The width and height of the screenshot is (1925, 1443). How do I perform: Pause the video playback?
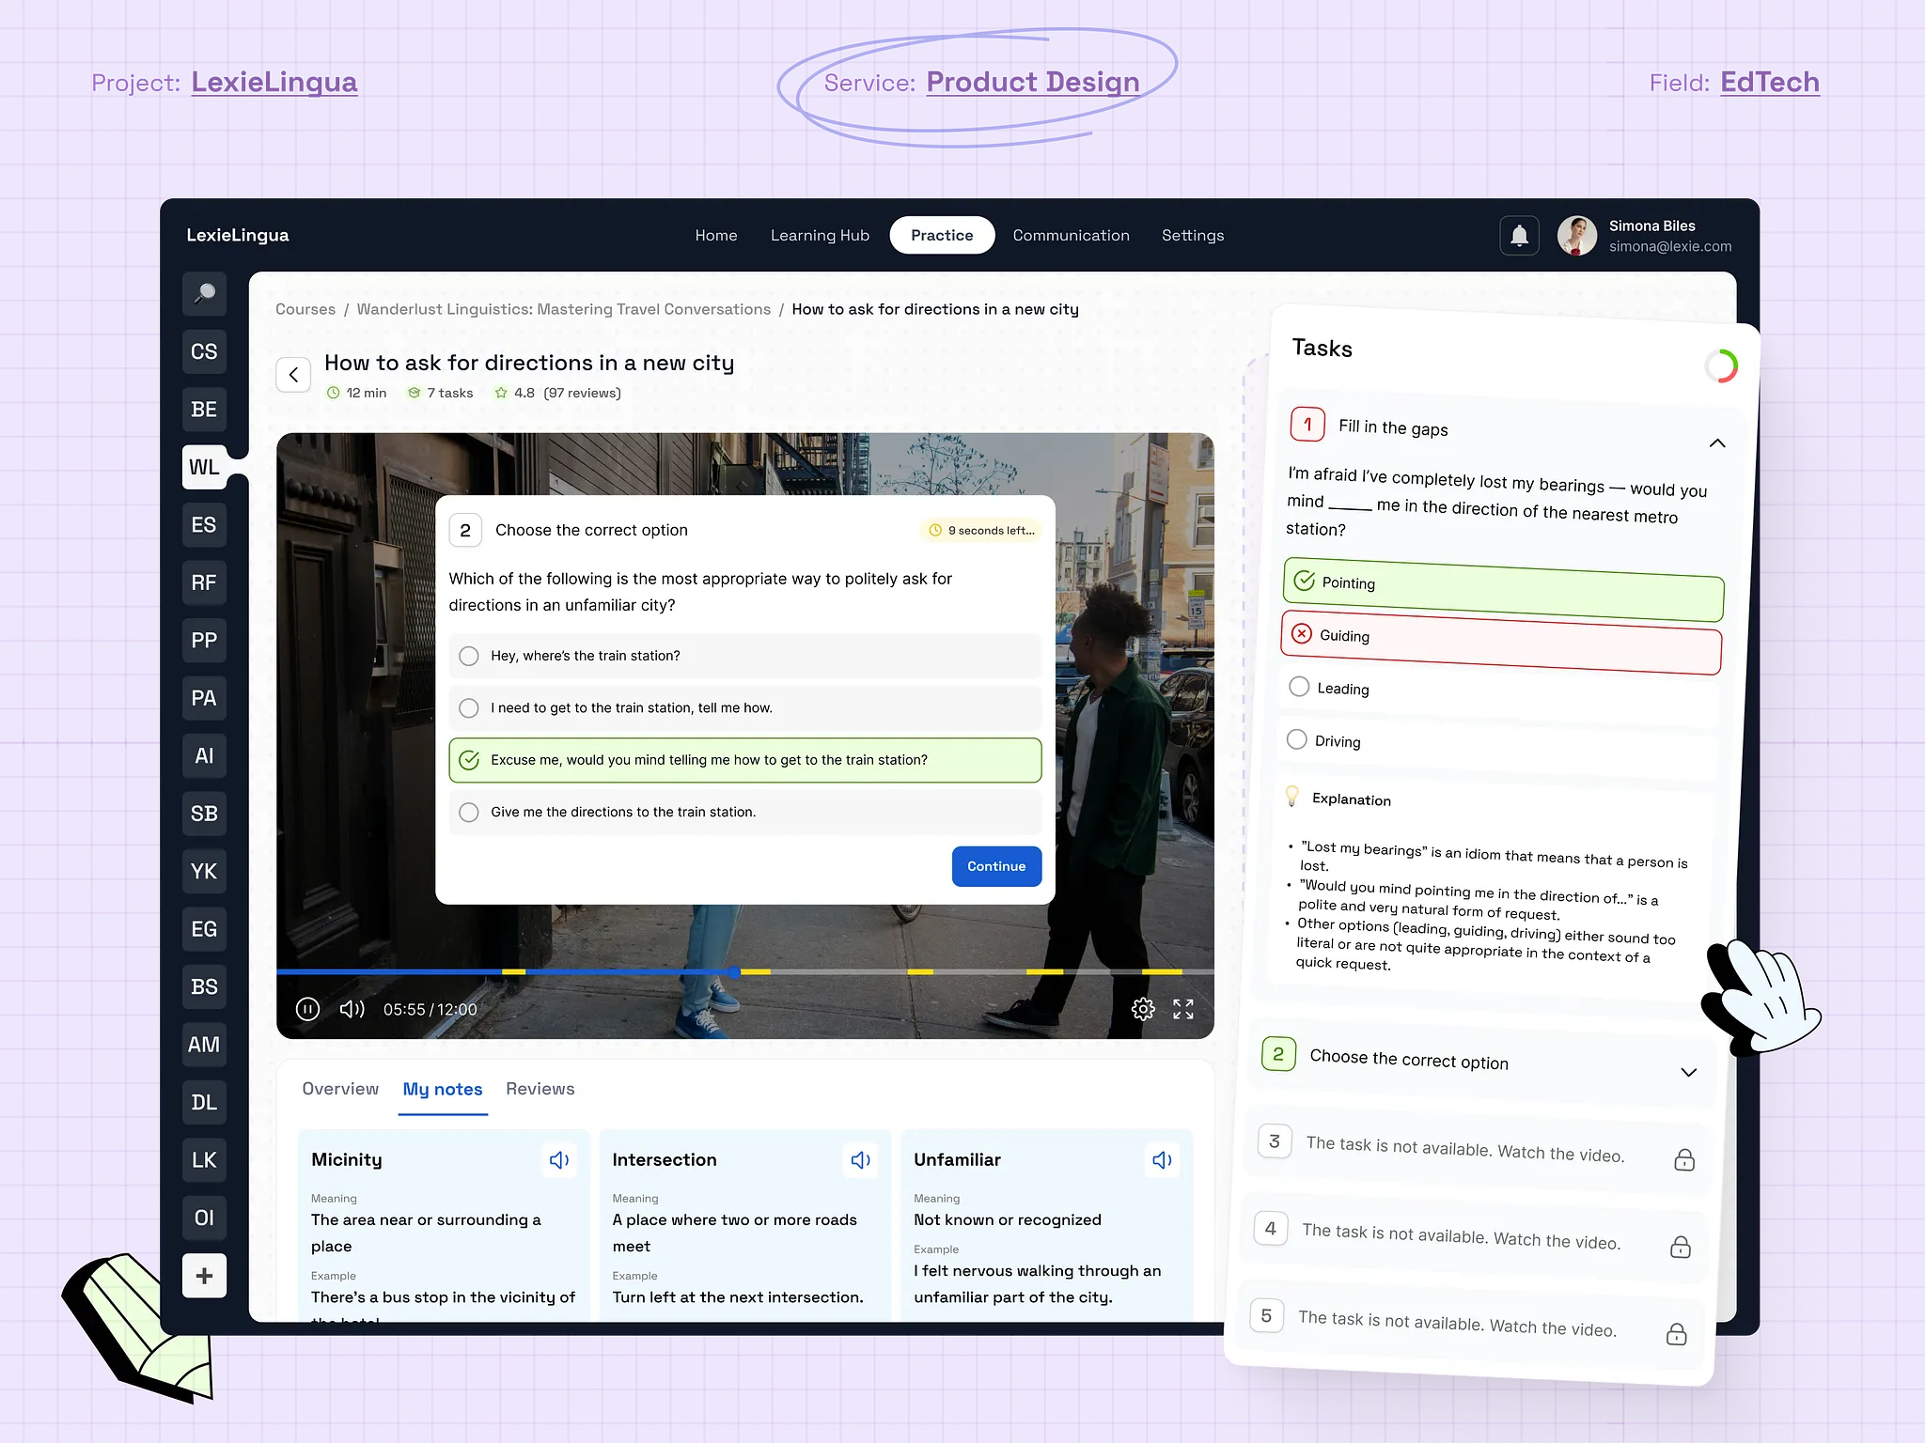coord(307,1009)
